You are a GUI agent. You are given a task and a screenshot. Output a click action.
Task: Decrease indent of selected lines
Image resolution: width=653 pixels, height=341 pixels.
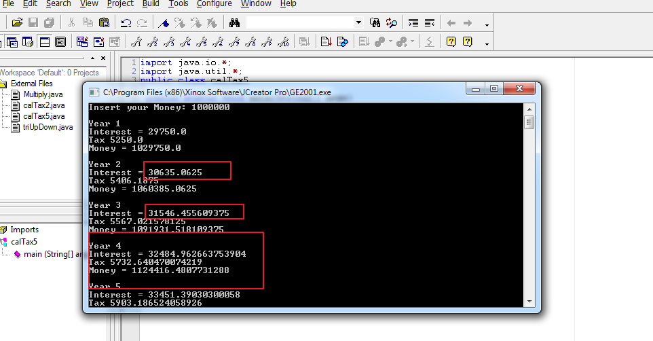pos(430,23)
